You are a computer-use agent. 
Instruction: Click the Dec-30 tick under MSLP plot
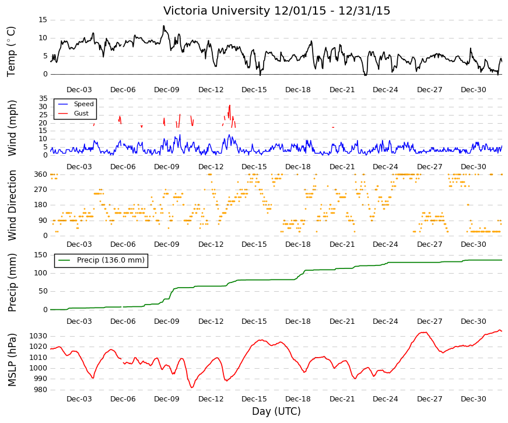(x=474, y=399)
